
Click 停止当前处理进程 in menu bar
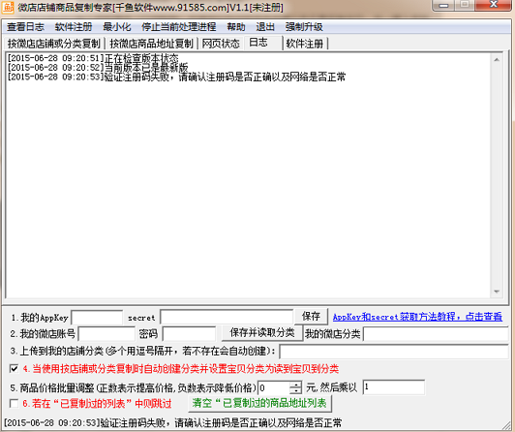pos(179,27)
